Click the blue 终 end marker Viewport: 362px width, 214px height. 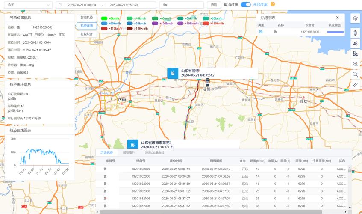tap(132, 144)
